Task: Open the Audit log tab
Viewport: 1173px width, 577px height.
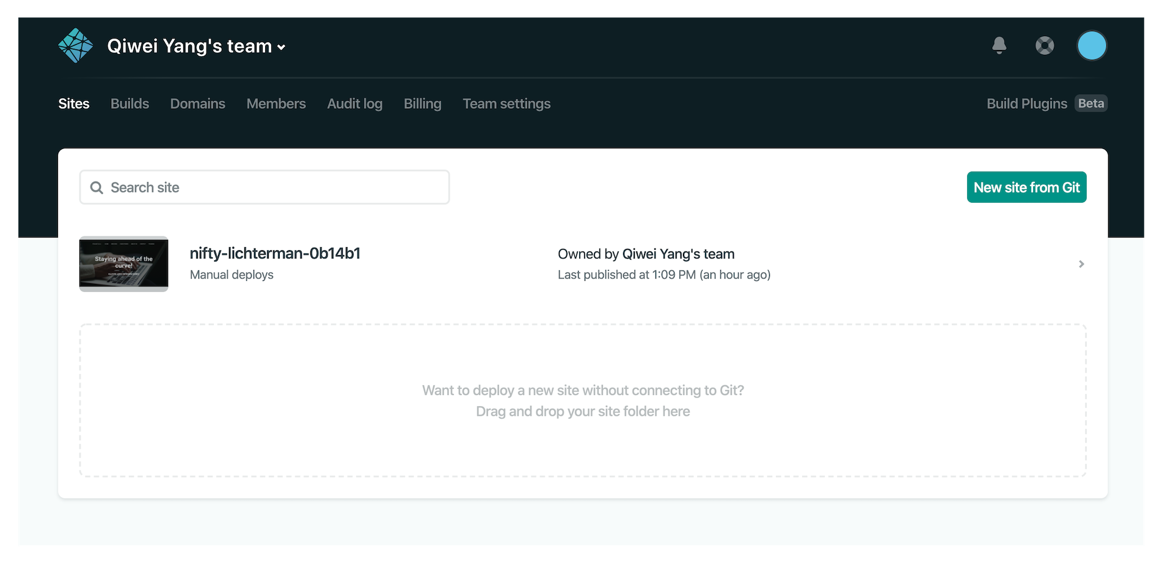Action: pyautogui.click(x=355, y=104)
